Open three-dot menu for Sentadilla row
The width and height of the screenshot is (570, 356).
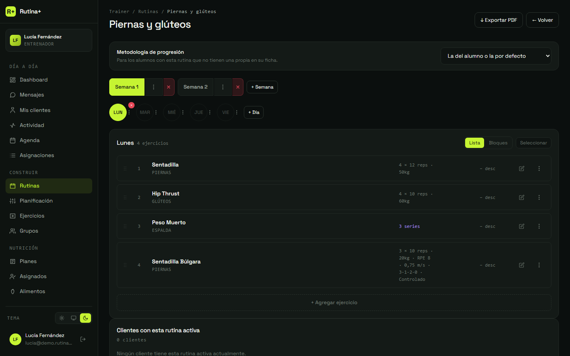[539, 169]
